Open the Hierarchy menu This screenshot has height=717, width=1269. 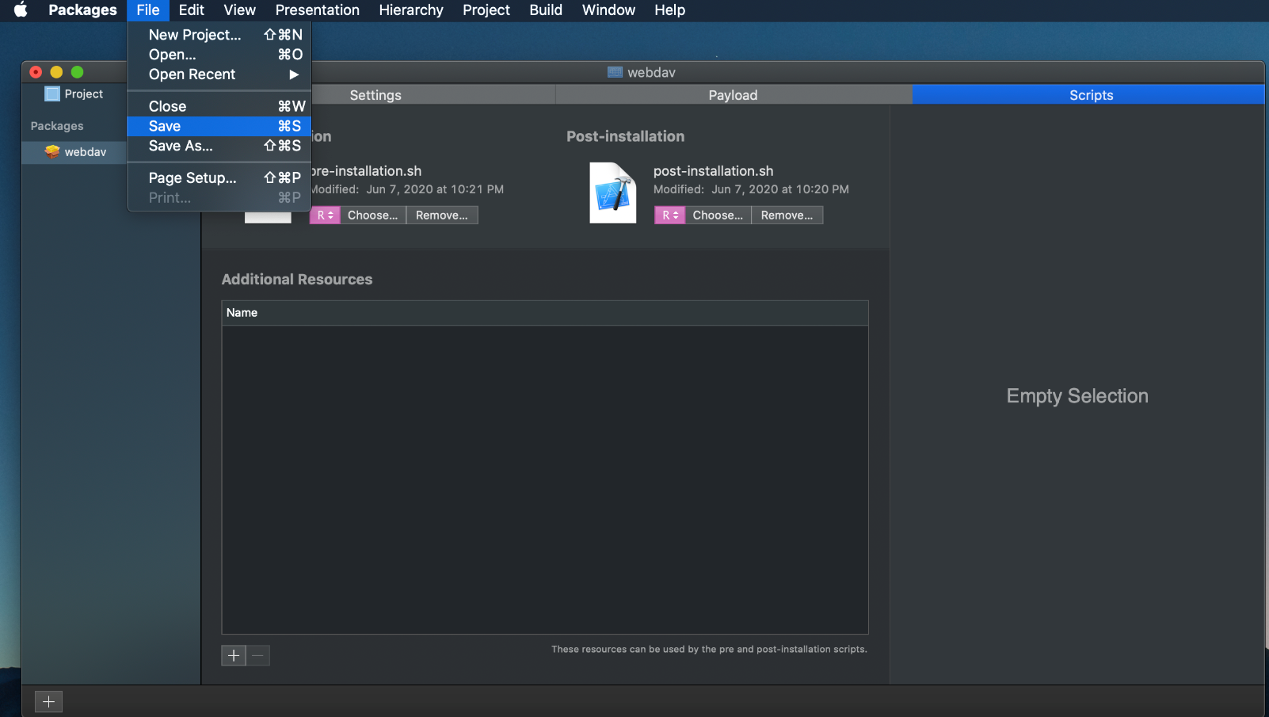(x=410, y=10)
